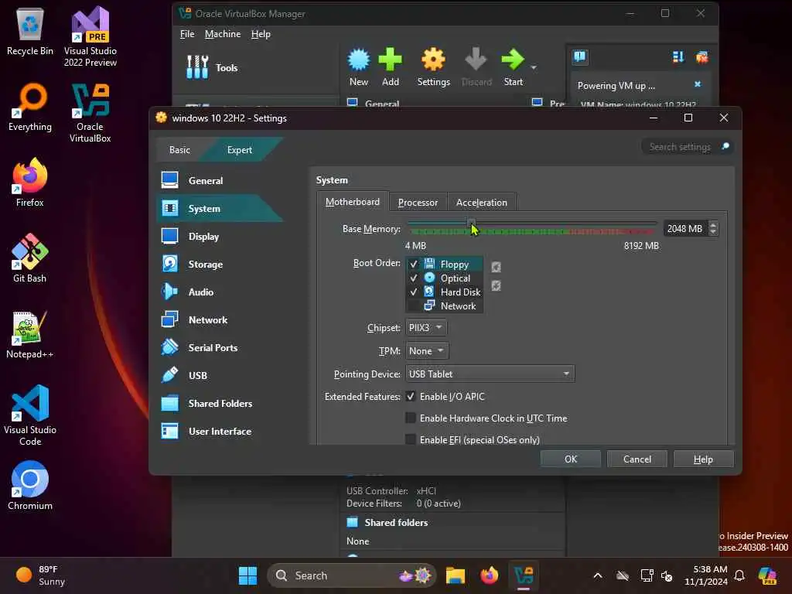Image resolution: width=792 pixels, height=594 pixels.
Task: Open File Explorer from taskbar
Action: click(x=455, y=575)
